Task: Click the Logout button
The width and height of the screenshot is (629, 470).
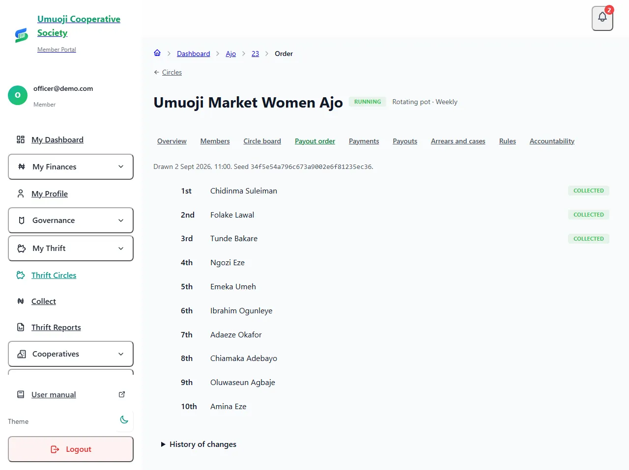Action: click(x=71, y=449)
